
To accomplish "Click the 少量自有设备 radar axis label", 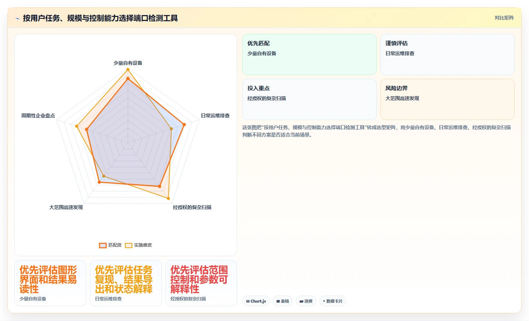I will 128,63.
